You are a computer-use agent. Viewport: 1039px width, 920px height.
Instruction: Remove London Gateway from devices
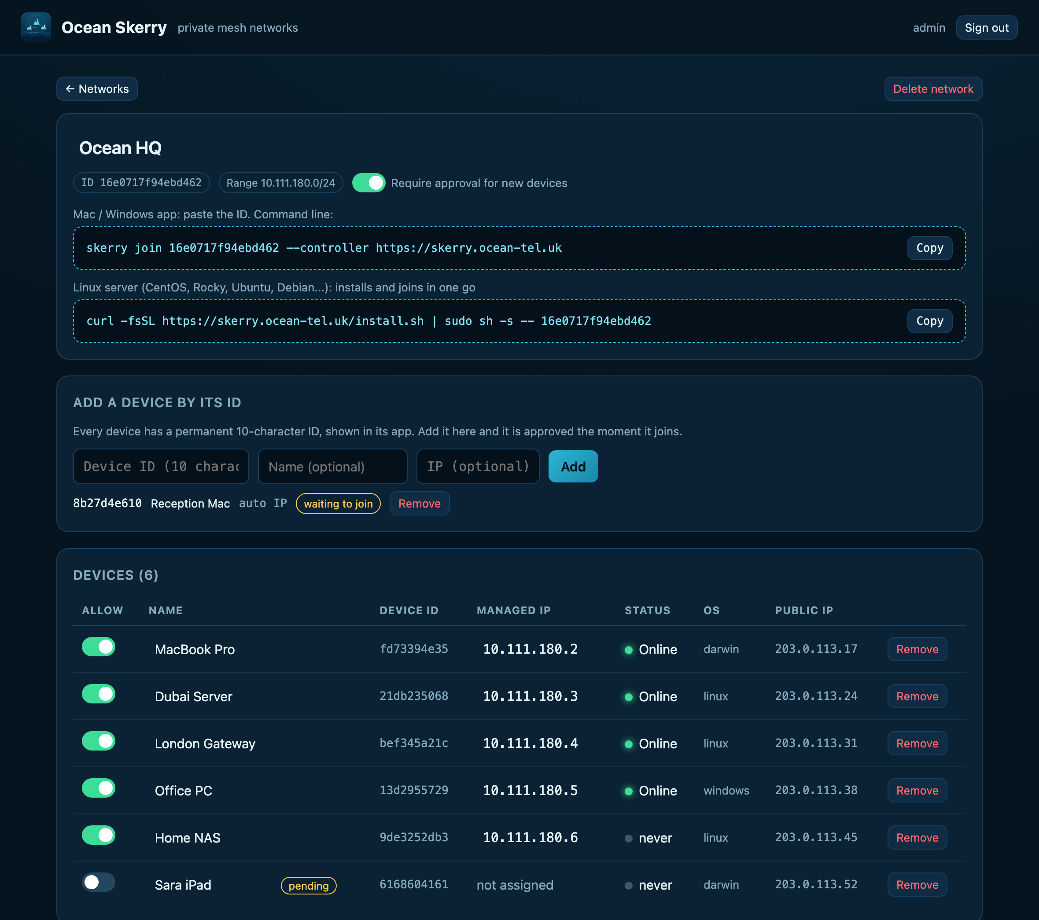(x=917, y=743)
